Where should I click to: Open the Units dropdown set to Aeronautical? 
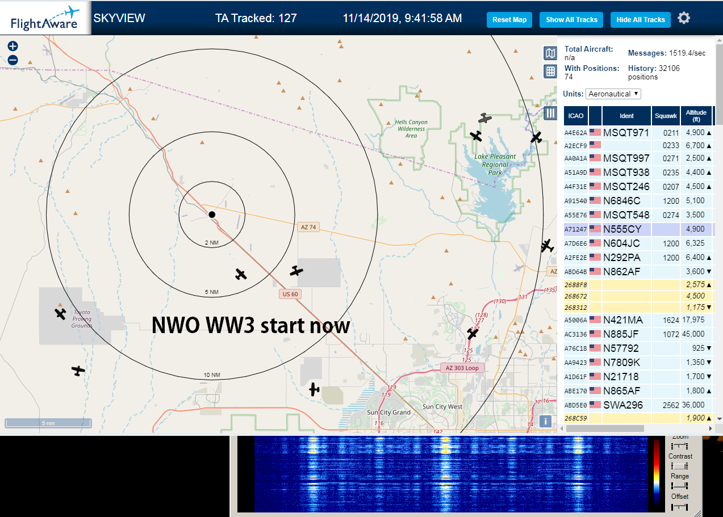(x=614, y=94)
